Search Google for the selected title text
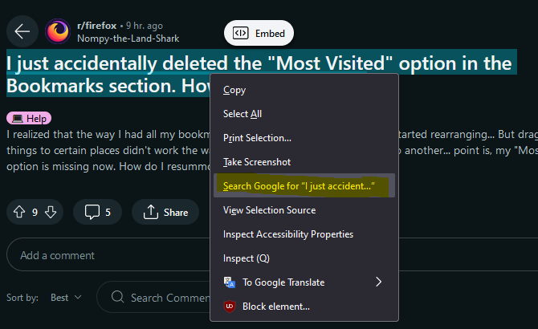Viewport: 538px width, 329px height. 304,185
